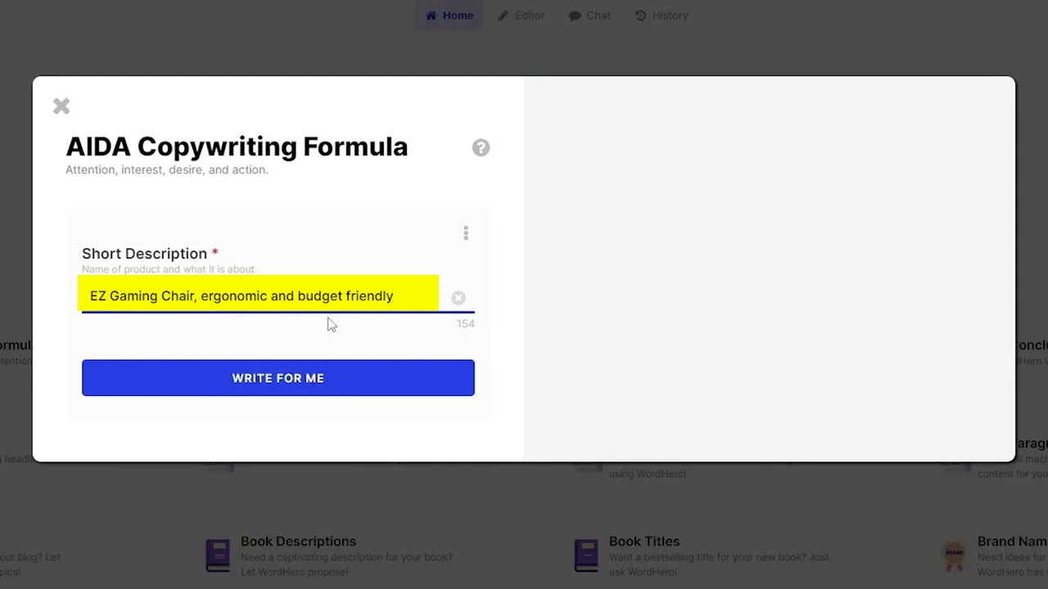The width and height of the screenshot is (1048, 589).
Task: Select the Book Titles book icon
Action: (x=586, y=555)
